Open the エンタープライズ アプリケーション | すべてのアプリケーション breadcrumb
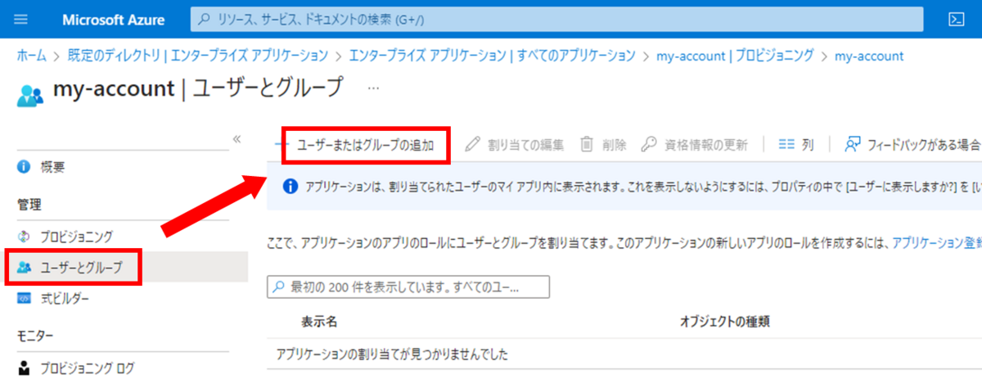982x379 pixels. 492,56
